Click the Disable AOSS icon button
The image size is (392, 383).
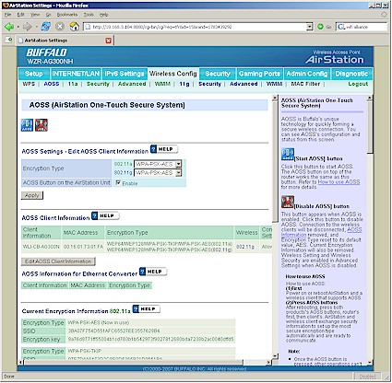42,125
